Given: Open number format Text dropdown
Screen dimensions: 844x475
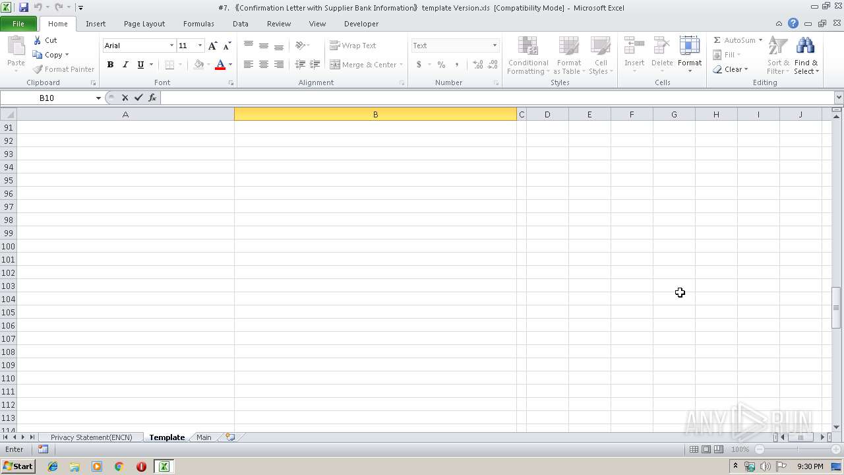Looking at the screenshot, I should pos(495,46).
